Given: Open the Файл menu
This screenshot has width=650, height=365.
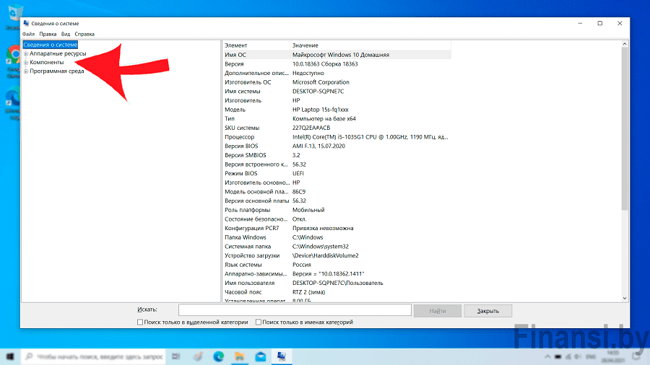Looking at the screenshot, I should (29, 34).
